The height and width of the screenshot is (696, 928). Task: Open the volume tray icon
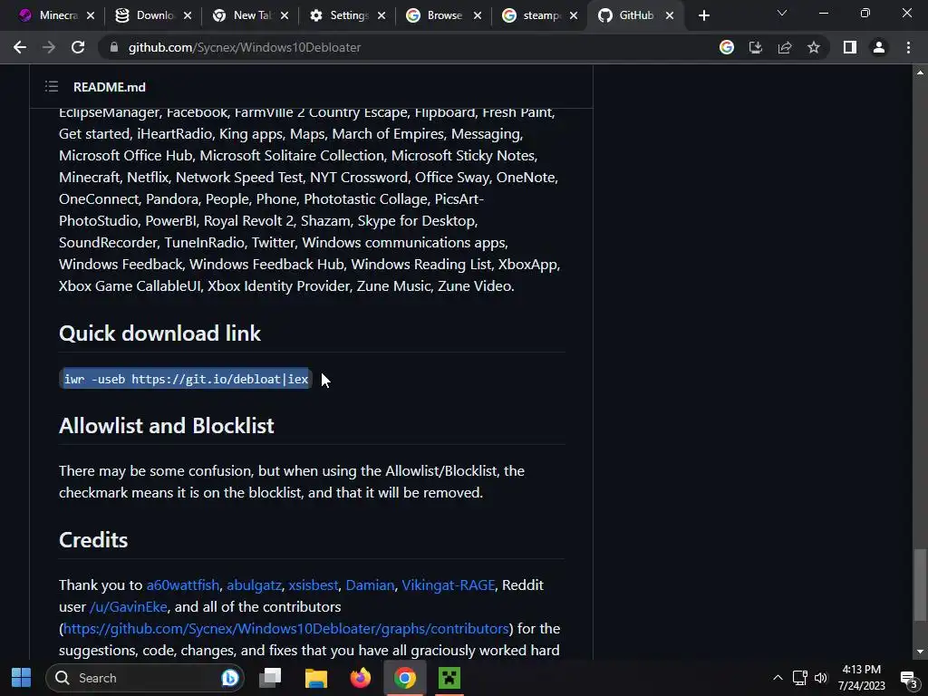tap(821, 678)
